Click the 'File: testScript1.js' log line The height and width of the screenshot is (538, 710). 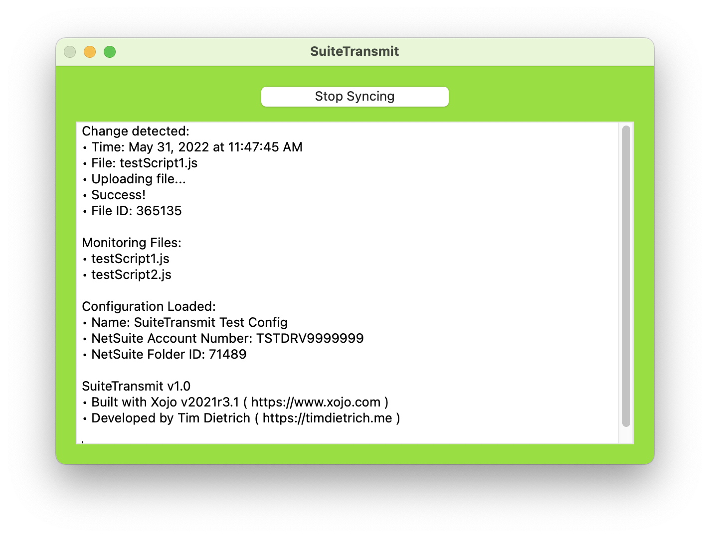(x=140, y=163)
